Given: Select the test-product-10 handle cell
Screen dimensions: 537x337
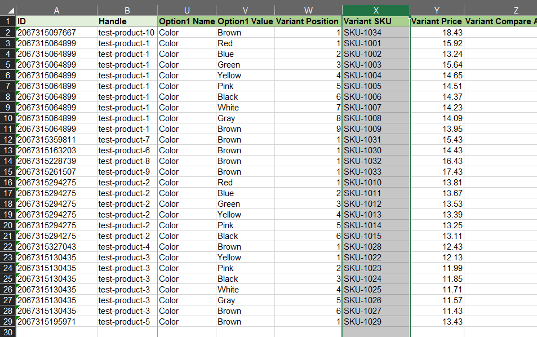Looking at the screenshot, I should tap(127, 33).
